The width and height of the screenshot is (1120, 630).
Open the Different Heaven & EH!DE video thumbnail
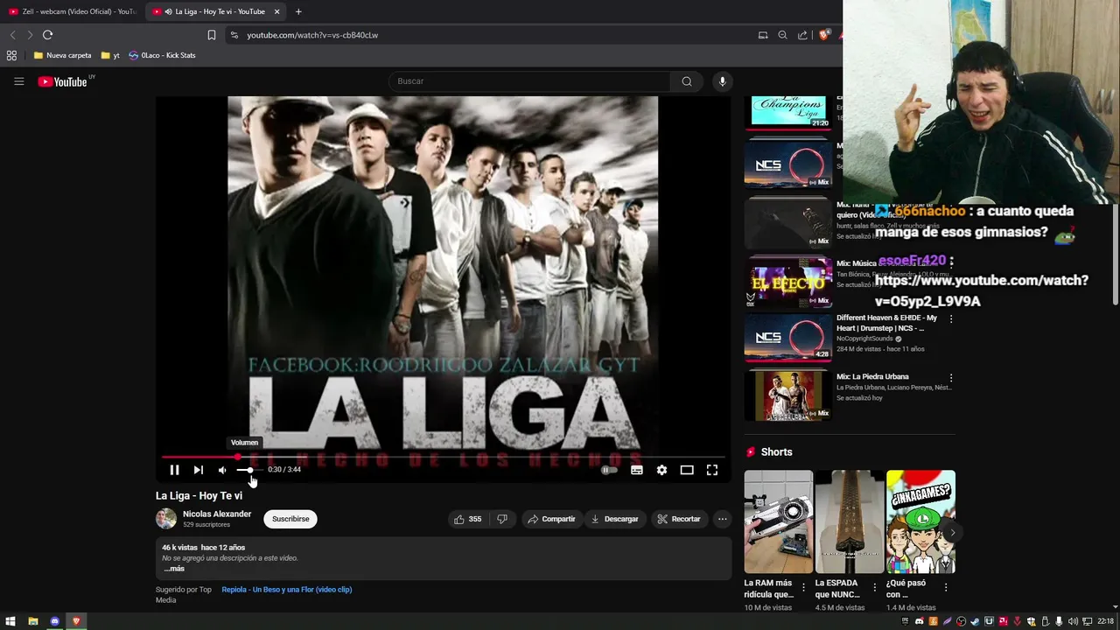(787, 337)
